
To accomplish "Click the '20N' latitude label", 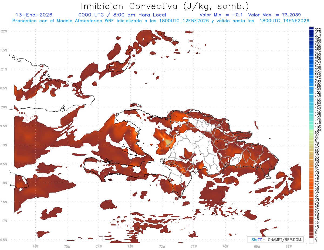I will (x=4, y=107).
